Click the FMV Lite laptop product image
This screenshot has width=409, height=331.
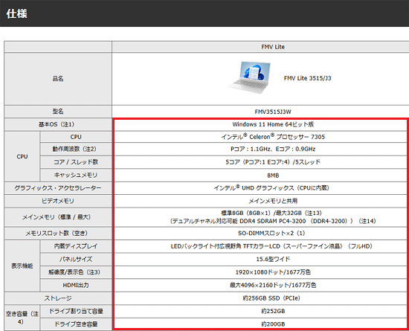[250, 77]
